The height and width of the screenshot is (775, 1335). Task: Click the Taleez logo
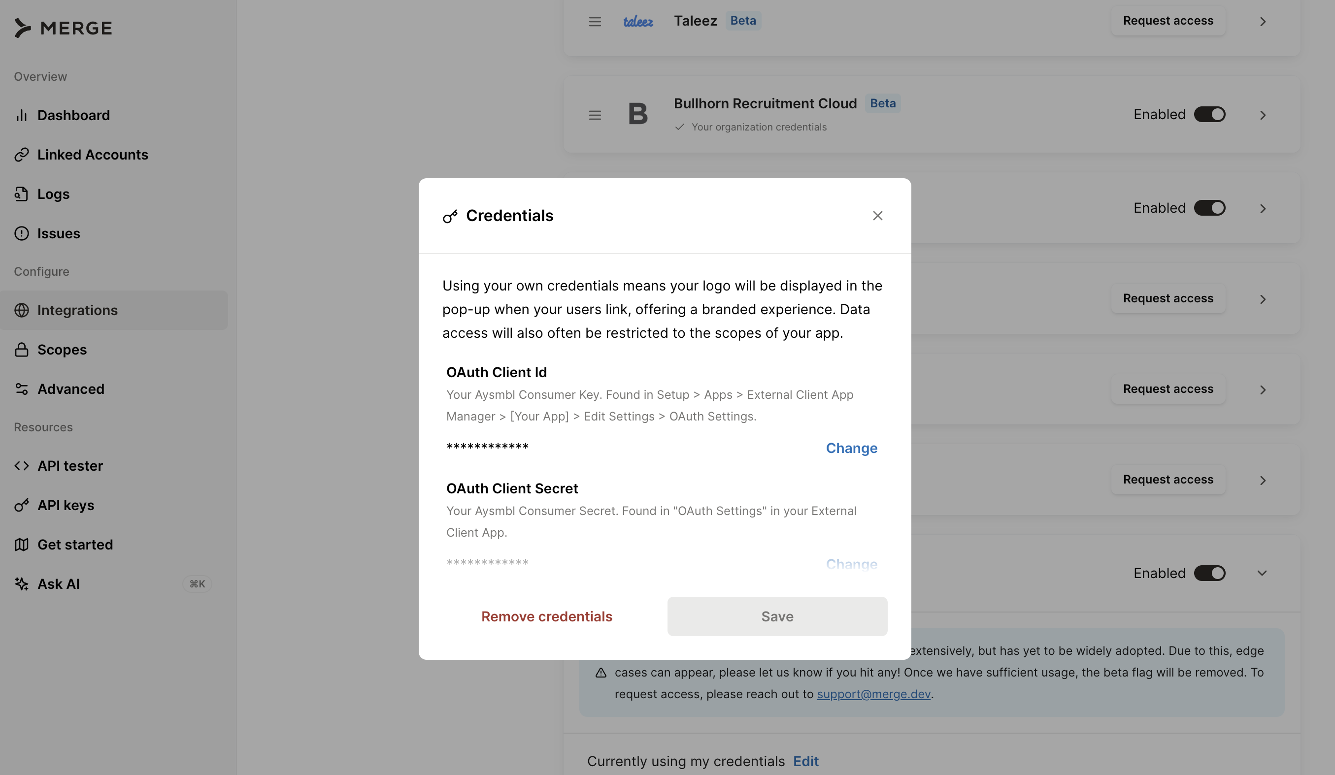[638, 21]
